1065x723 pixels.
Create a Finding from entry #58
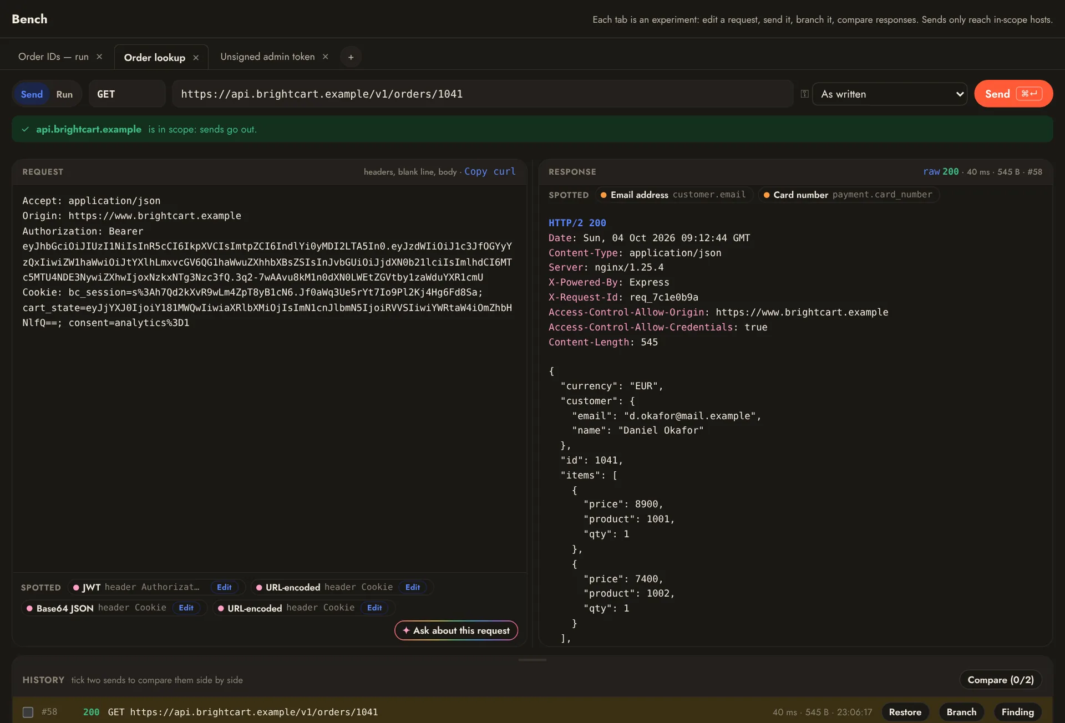pos(1017,712)
